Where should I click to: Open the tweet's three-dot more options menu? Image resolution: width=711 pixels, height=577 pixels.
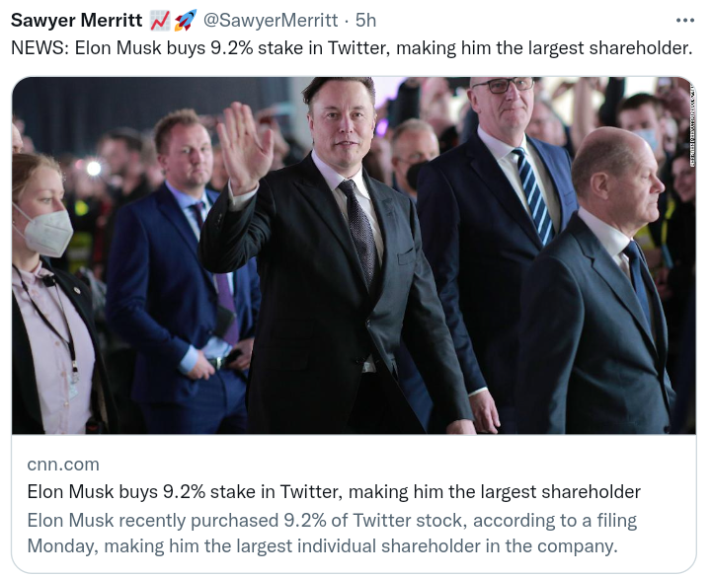coord(684,20)
